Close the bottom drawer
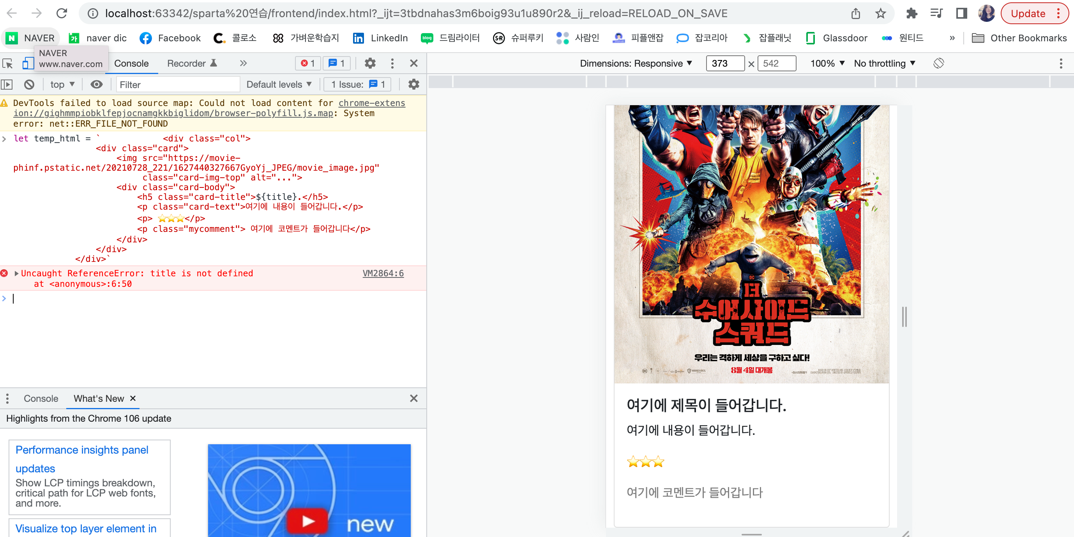Image resolution: width=1074 pixels, height=537 pixels. 413,399
